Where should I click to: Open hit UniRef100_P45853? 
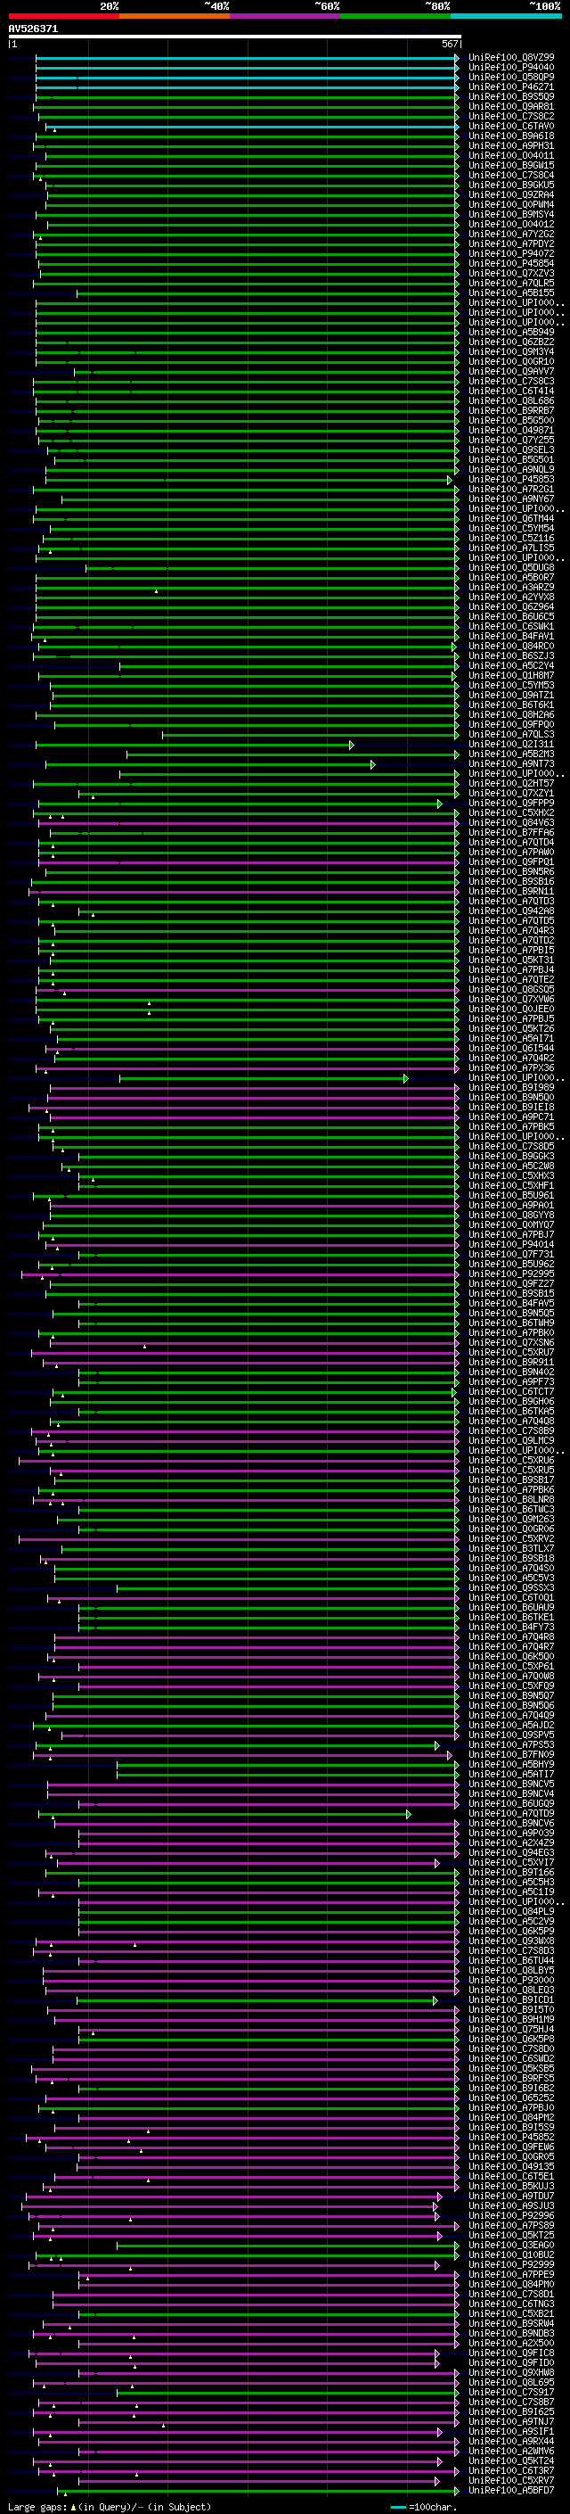click(511, 479)
